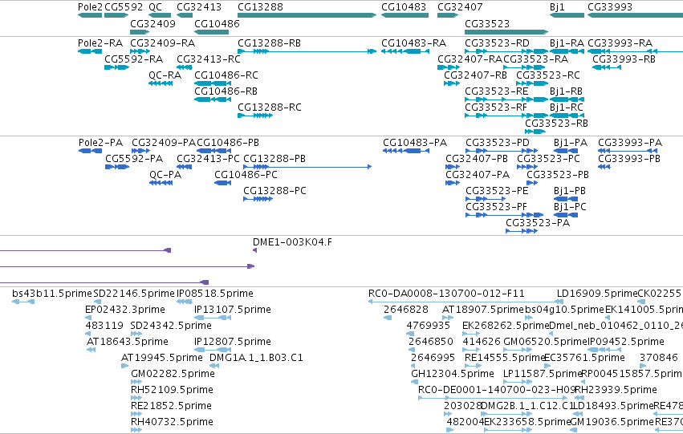
Task: Select the CG33523-RE transcript label
Action: [x=497, y=91]
